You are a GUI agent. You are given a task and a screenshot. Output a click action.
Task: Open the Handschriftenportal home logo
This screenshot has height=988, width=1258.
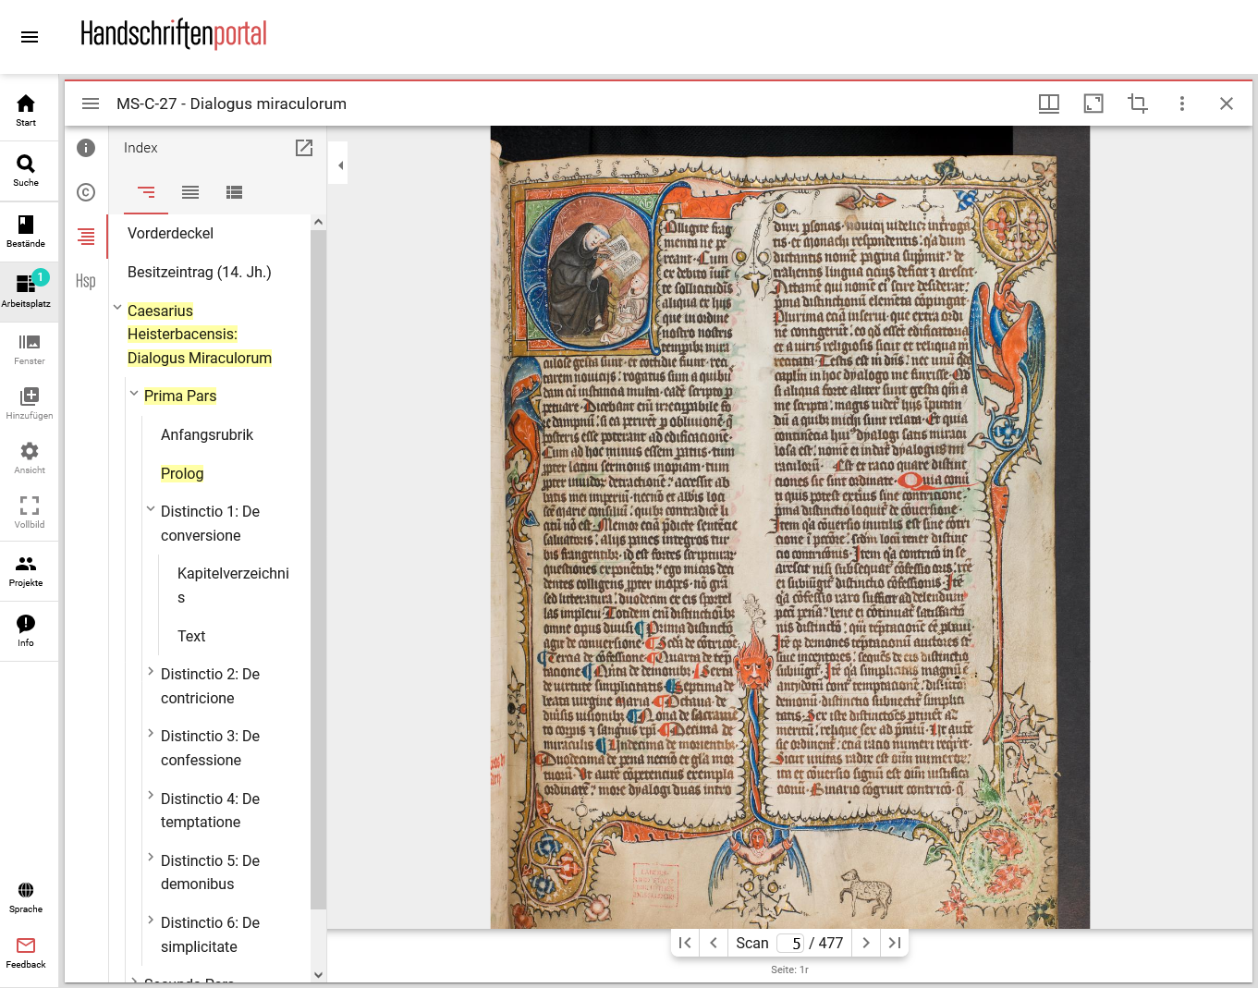click(x=173, y=34)
